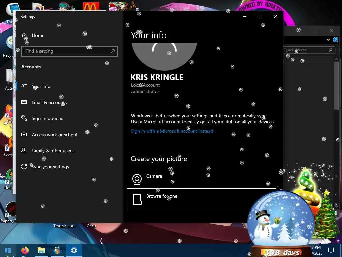Click the colorful app icon on taskbar
342x257 pixels.
57,250
